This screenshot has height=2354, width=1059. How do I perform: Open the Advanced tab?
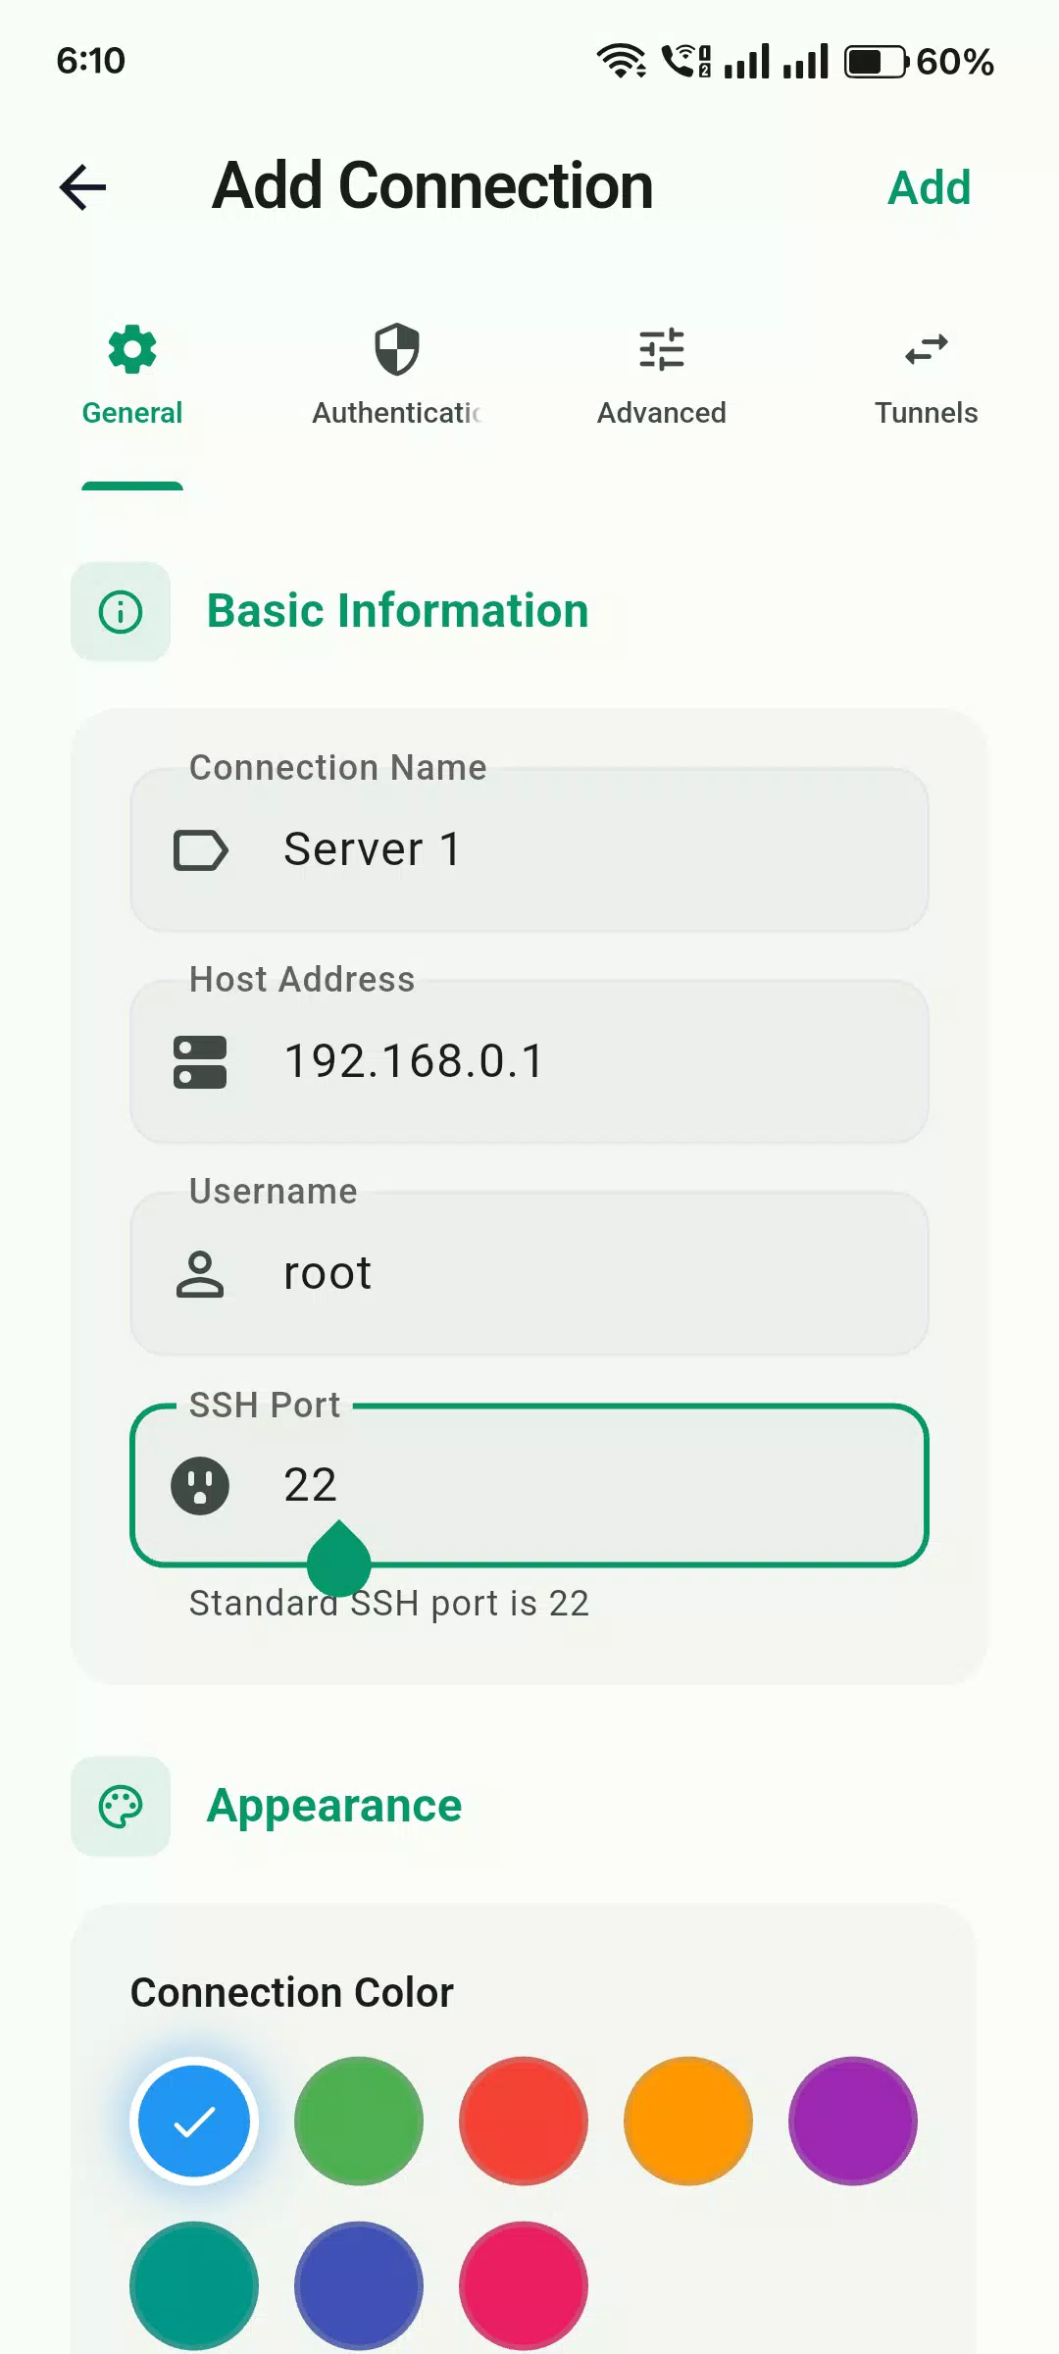tap(662, 378)
